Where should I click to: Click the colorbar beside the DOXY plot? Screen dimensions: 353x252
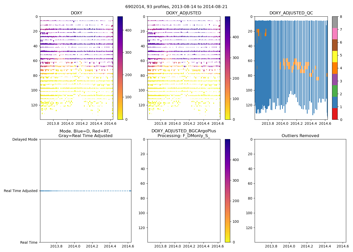(120, 68)
